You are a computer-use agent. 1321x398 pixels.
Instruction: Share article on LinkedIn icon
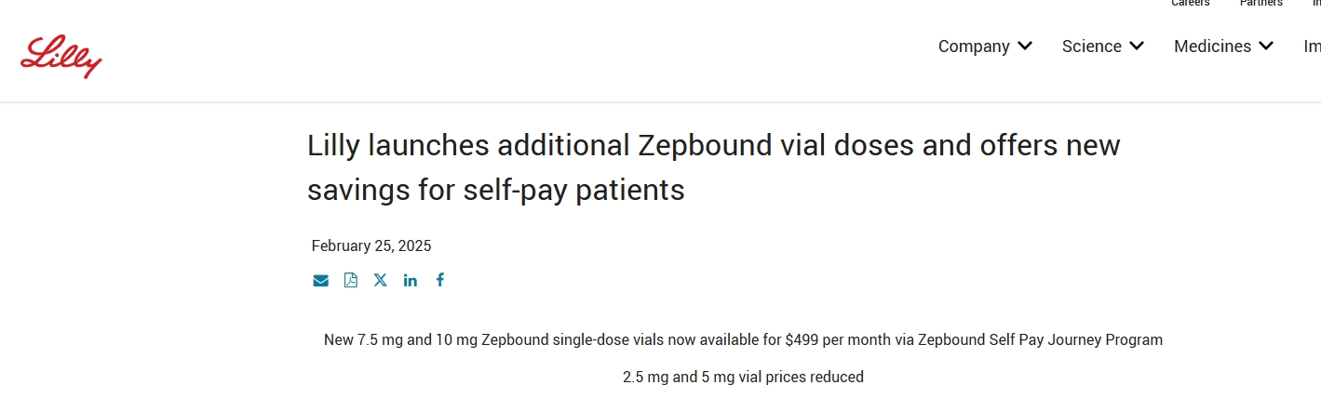(x=411, y=280)
